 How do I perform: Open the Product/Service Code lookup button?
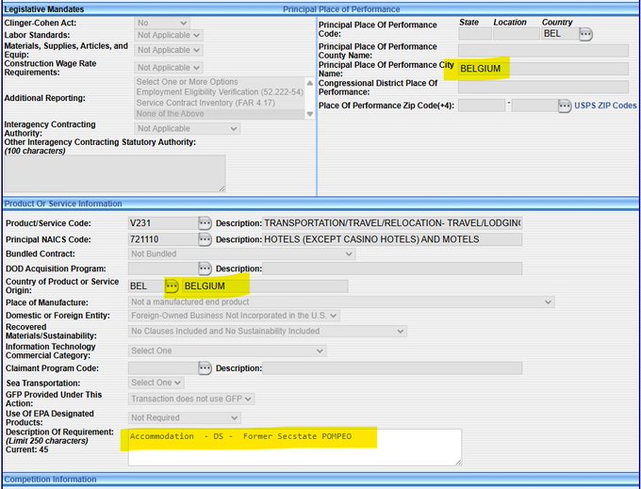click(x=205, y=223)
